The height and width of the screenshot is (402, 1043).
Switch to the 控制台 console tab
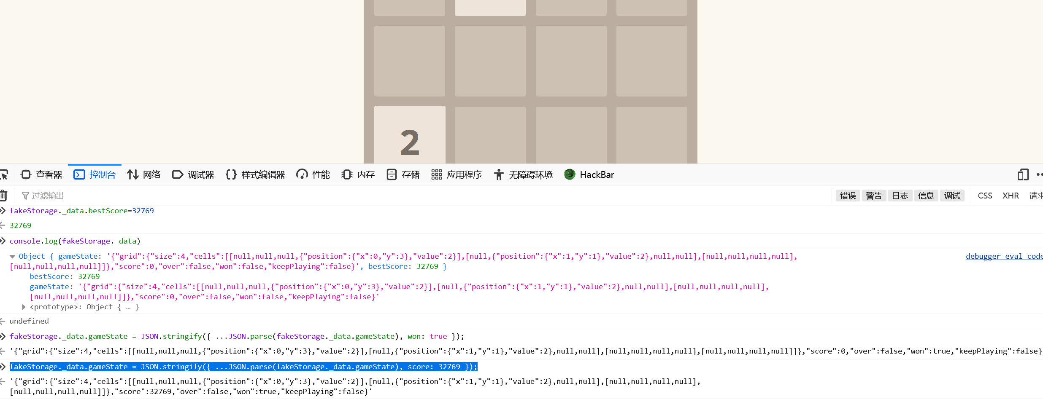95,174
